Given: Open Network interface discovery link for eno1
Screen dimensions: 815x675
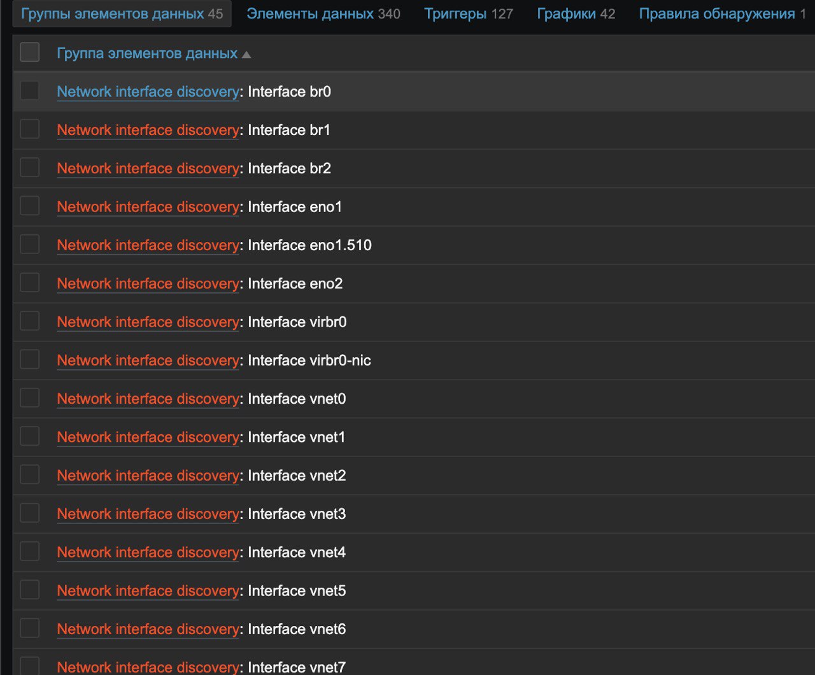Looking at the screenshot, I should click(x=148, y=207).
